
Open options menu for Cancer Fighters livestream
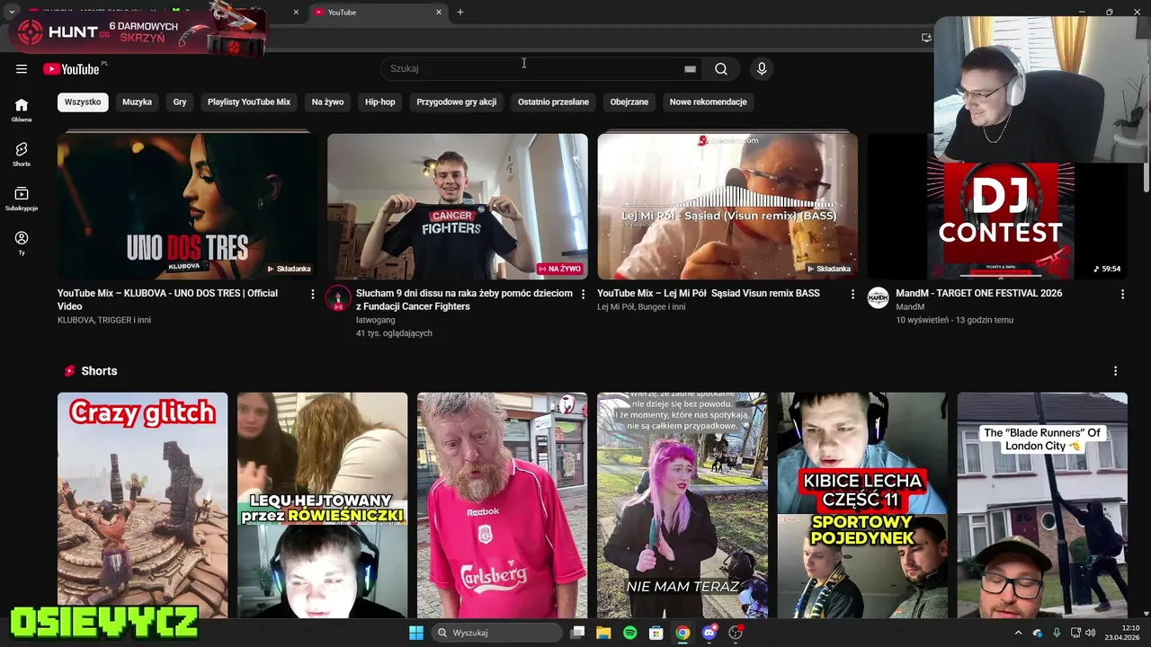pos(583,294)
